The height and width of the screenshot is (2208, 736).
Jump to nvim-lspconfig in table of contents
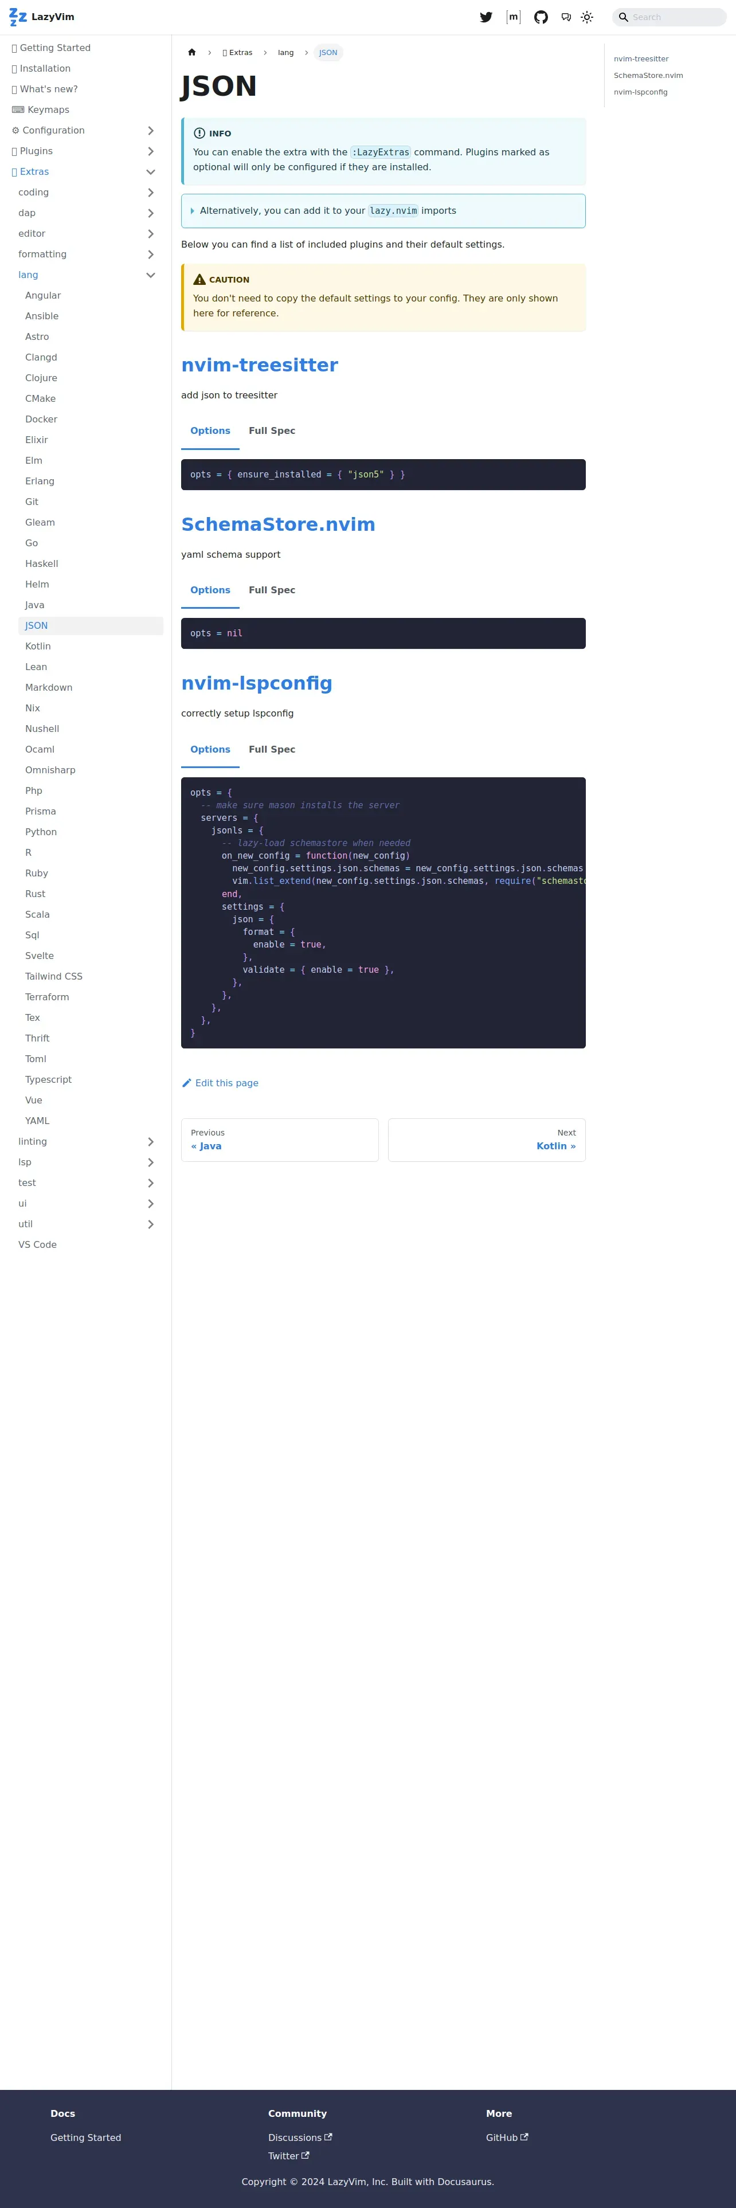pyautogui.click(x=640, y=92)
